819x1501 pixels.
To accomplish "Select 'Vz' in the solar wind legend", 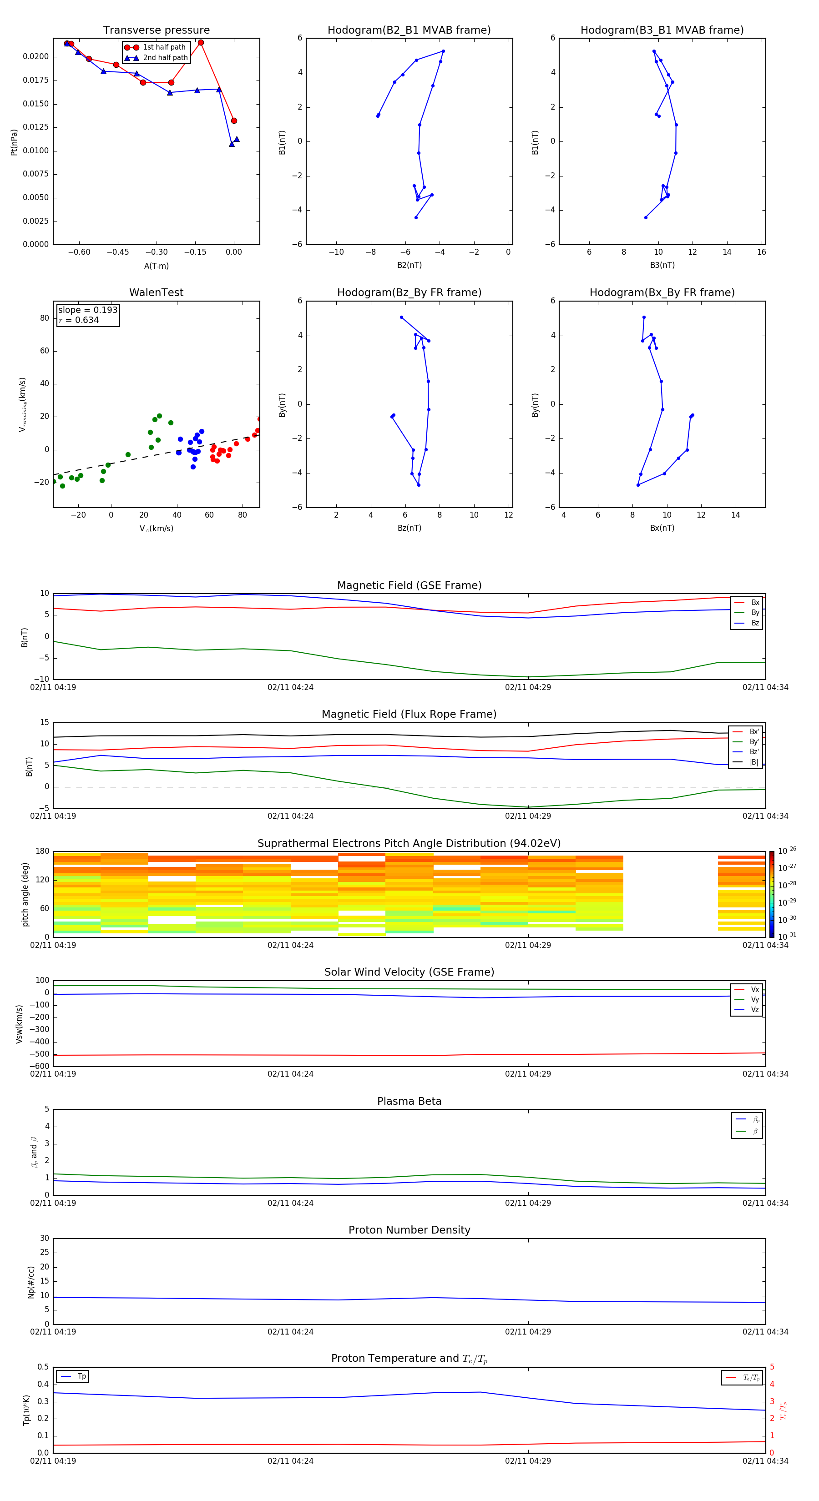I will pos(747,1009).
